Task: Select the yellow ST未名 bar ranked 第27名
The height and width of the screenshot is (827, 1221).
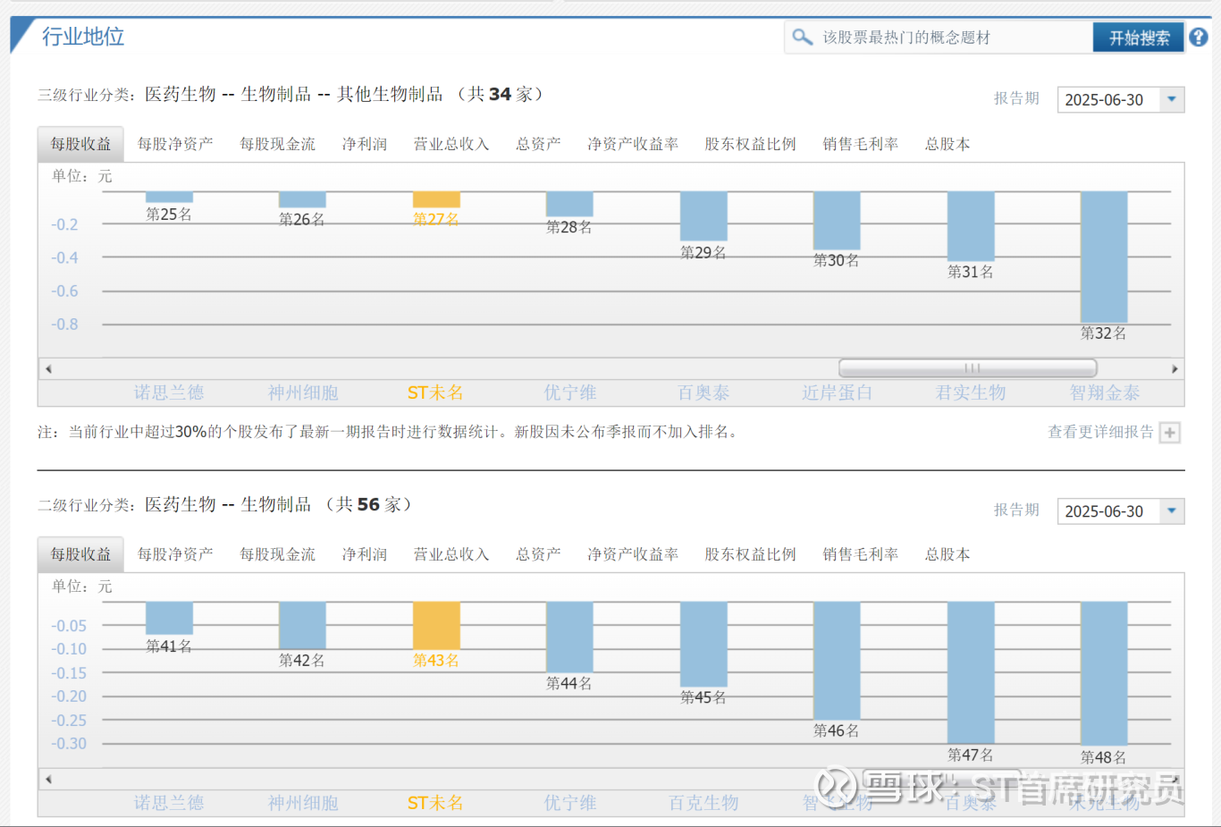Action: pyautogui.click(x=436, y=200)
